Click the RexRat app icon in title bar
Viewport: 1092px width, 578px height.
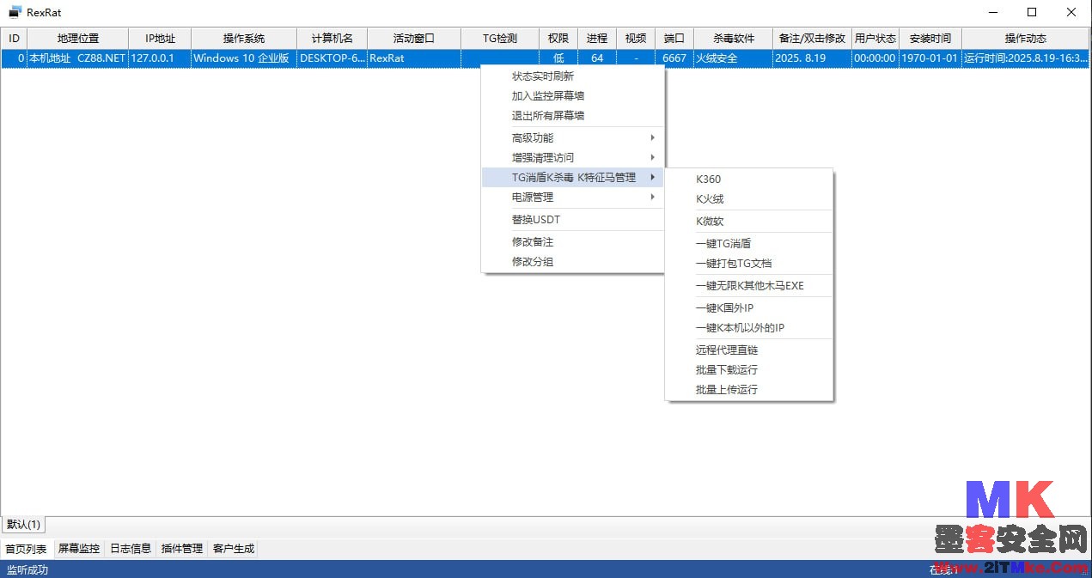point(15,12)
